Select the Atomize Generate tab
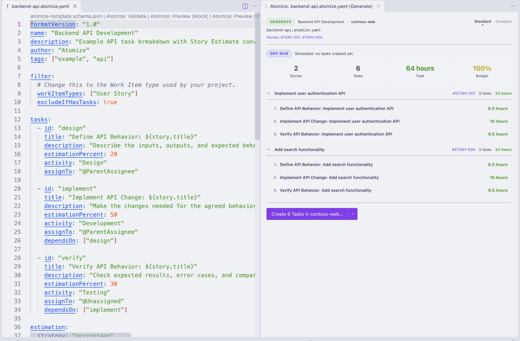 pyautogui.click(x=321, y=6)
